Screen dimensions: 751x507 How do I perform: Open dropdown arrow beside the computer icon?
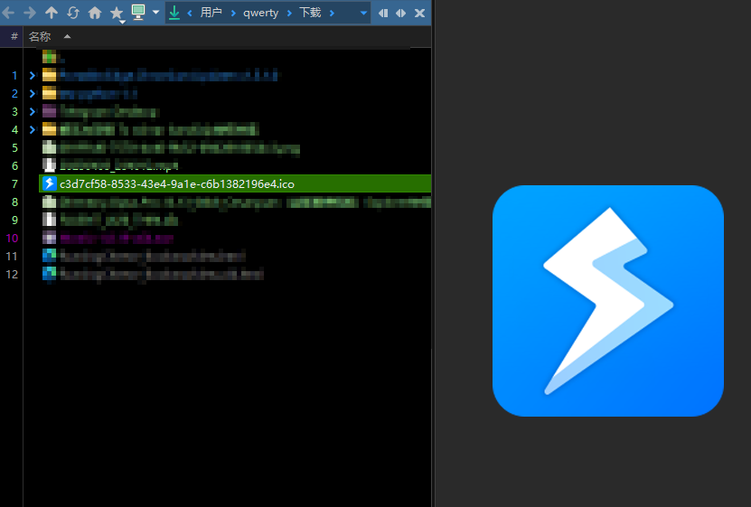[x=155, y=13]
